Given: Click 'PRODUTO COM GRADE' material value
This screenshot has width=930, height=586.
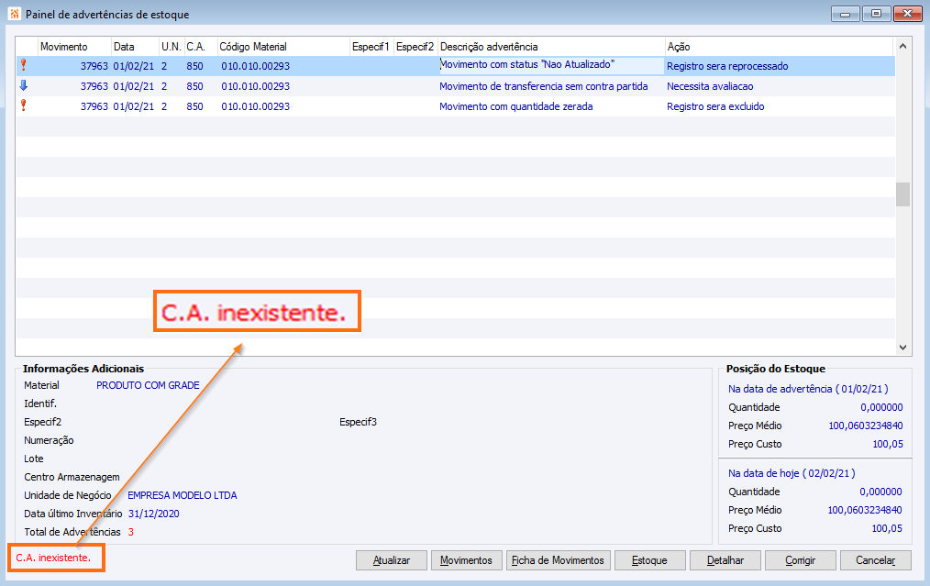Looking at the screenshot, I should (x=148, y=385).
